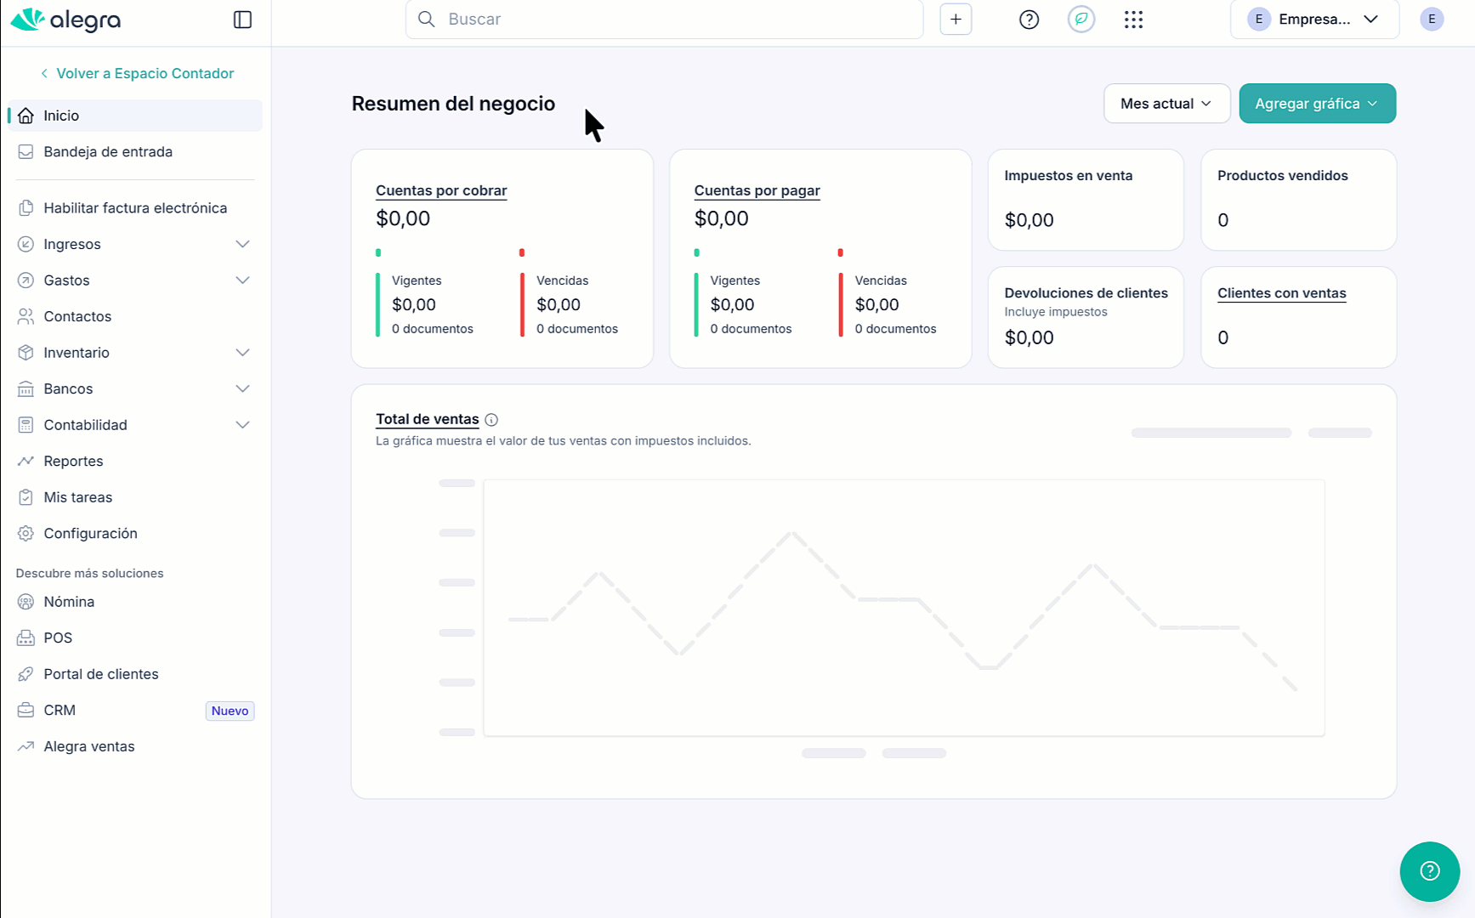Click the search magnifier icon

[x=427, y=19]
